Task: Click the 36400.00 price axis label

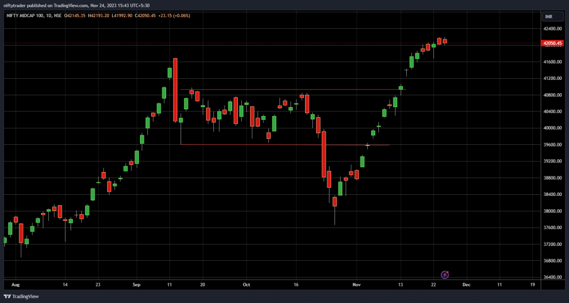Action: tap(553, 277)
